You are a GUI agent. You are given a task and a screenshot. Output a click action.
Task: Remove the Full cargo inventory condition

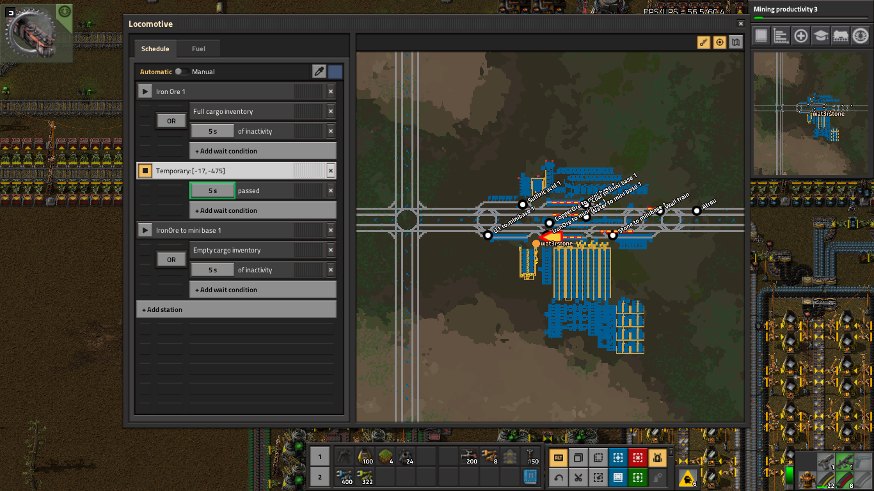click(x=331, y=111)
